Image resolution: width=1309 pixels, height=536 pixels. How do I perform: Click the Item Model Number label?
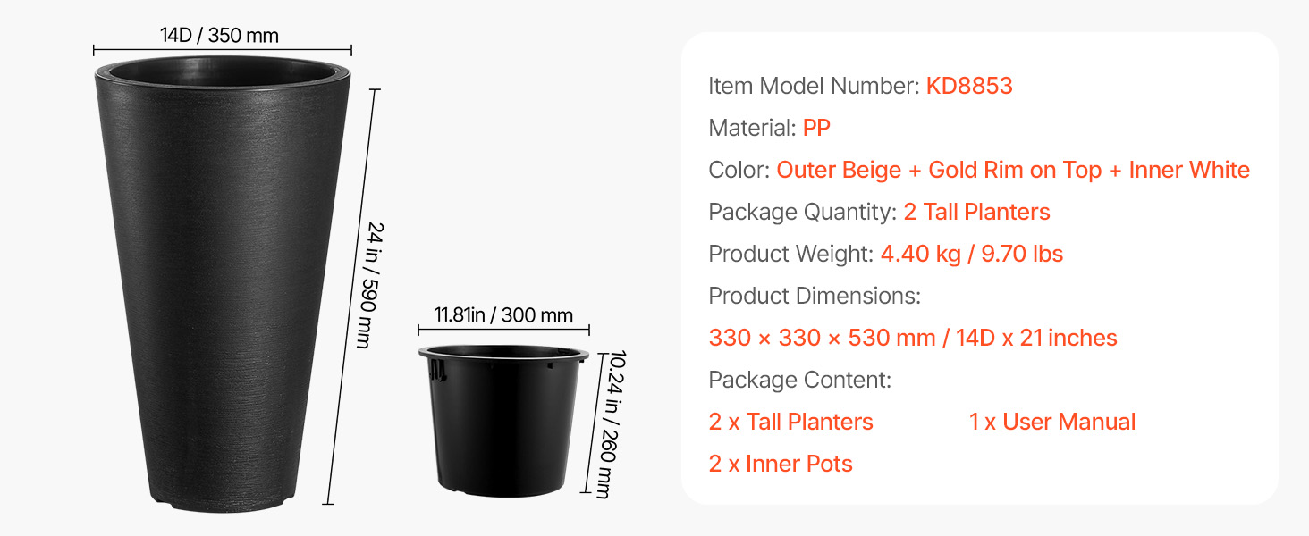tap(814, 86)
